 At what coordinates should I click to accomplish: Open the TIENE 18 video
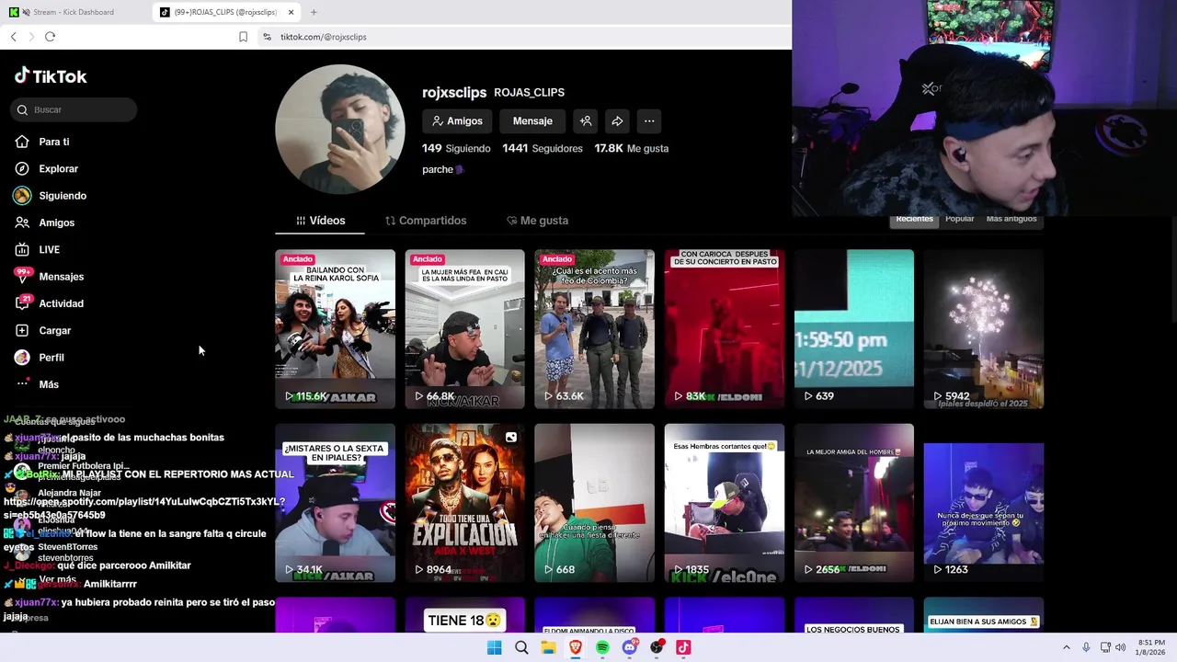pyautogui.click(x=464, y=615)
